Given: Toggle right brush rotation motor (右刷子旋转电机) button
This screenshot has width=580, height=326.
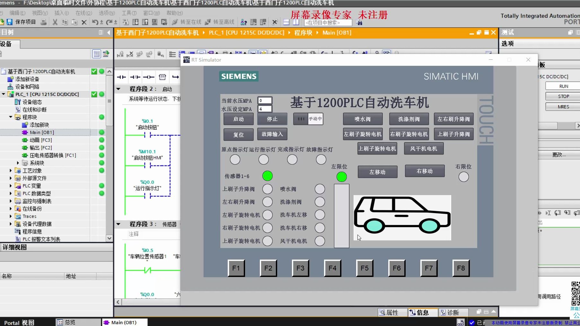Looking at the screenshot, I should [409, 134].
